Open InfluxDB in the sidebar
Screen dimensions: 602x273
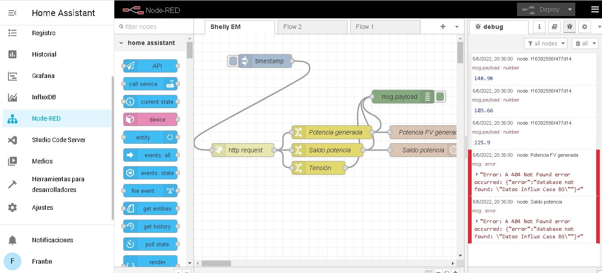pos(44,97)
